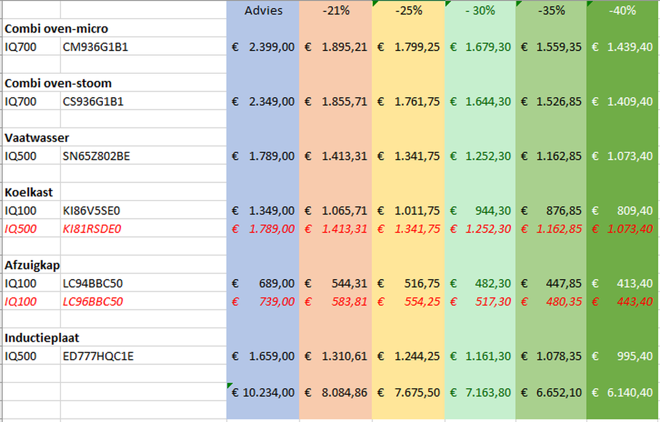Select the total 6.140,40

point(623,392)
